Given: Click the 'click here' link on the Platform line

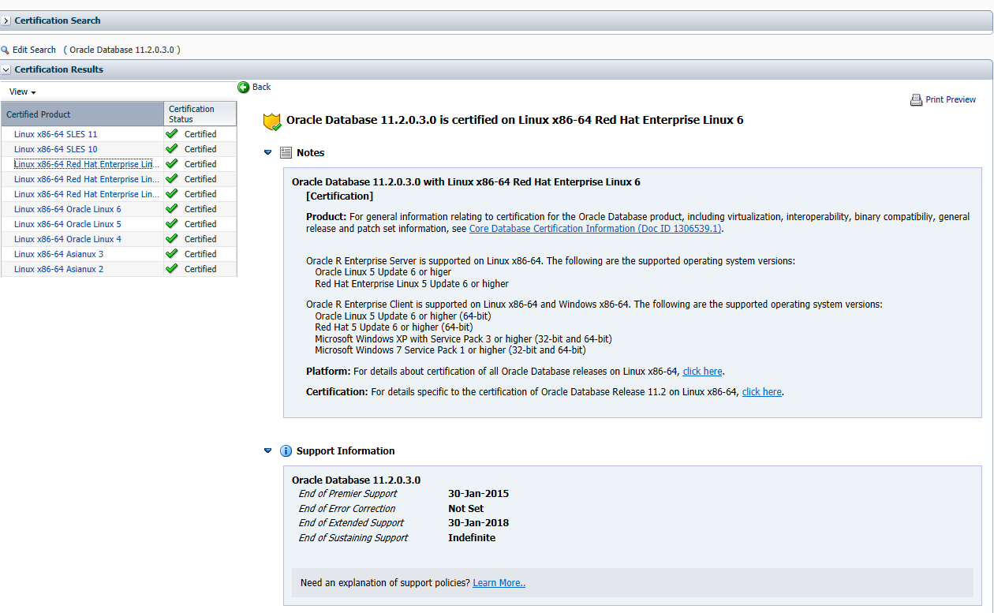Looking at the screenshot, I should click(703, 372).
